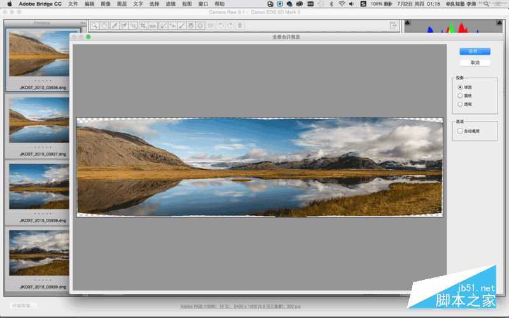Open the 窗口 menu
The height and width of the screenshot is (318, 509).
point(203,4)
